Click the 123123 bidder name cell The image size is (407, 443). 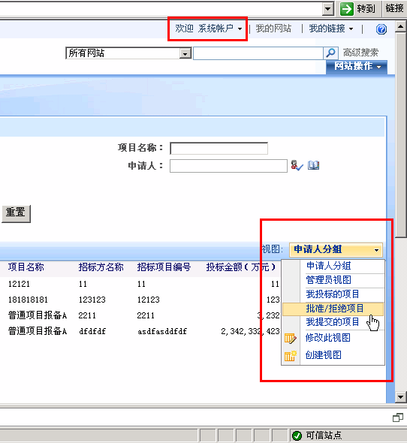(92, 300)
